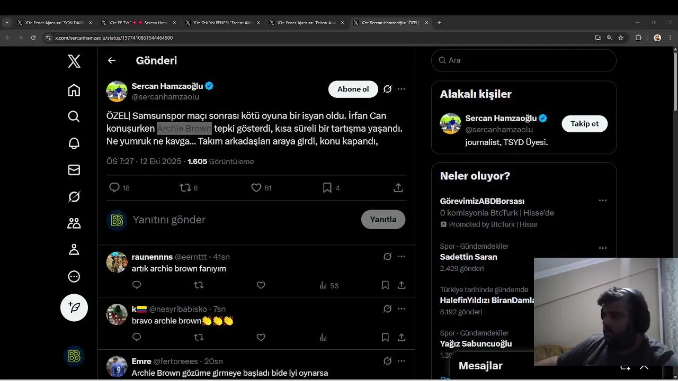The width and height of the screenshot is (678, 381).
Task: Click the Ara search box
Action: click(x=524, y=60)
